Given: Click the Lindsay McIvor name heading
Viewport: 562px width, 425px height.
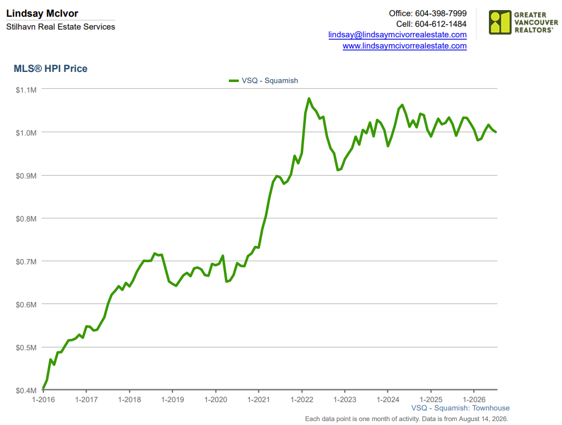Looking at the screenshot, I should point(42,13).
